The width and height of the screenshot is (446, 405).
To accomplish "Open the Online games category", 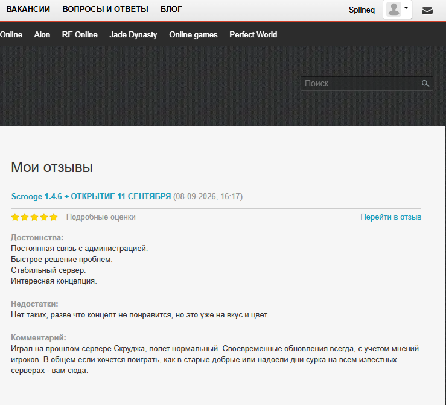I will tap(193, 34).
